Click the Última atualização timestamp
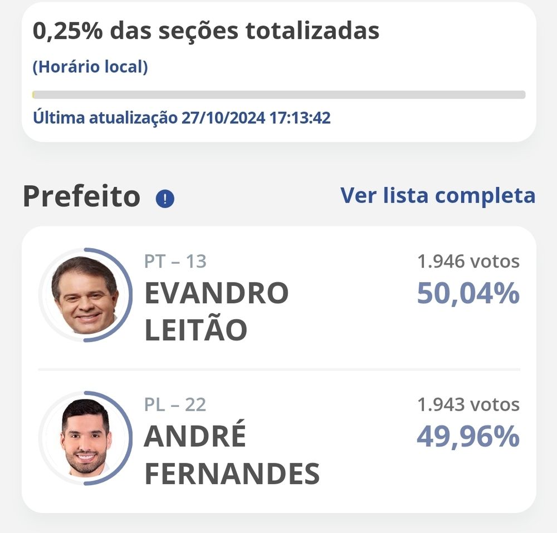Viewport: 557px width, 533px height. coord(182,118)
